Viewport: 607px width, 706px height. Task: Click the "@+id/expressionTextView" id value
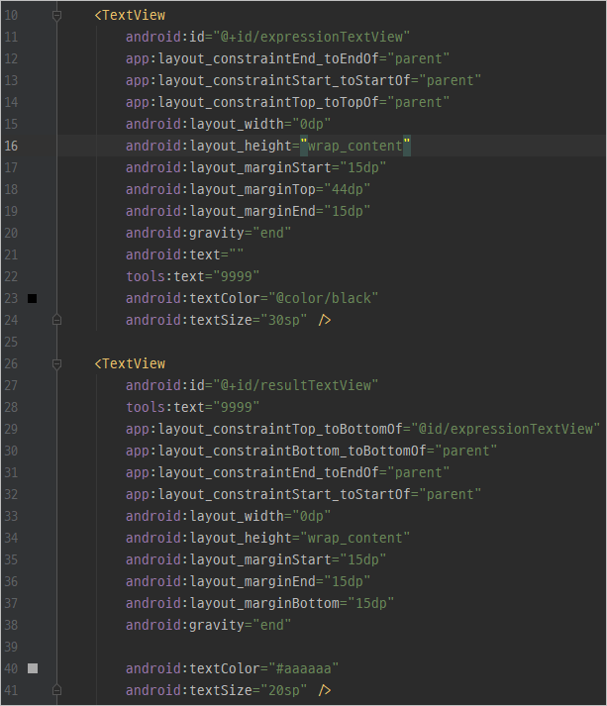click(312, 37)
